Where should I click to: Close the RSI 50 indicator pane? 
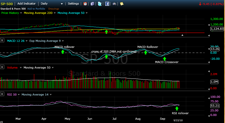coord(2,95)
